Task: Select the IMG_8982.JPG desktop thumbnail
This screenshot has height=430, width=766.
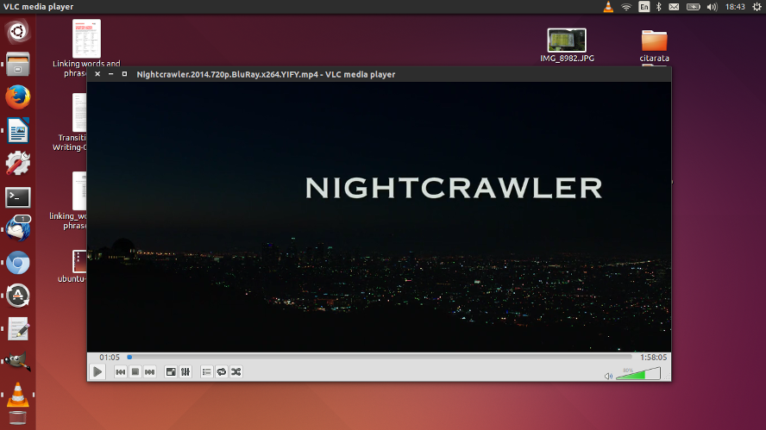Action: coord(567,46)
